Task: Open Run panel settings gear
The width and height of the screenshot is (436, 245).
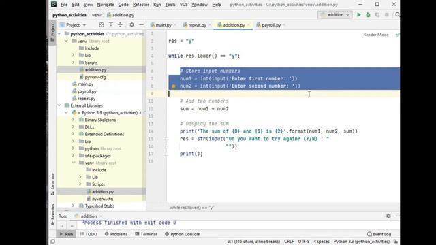Action: point(388,216)
